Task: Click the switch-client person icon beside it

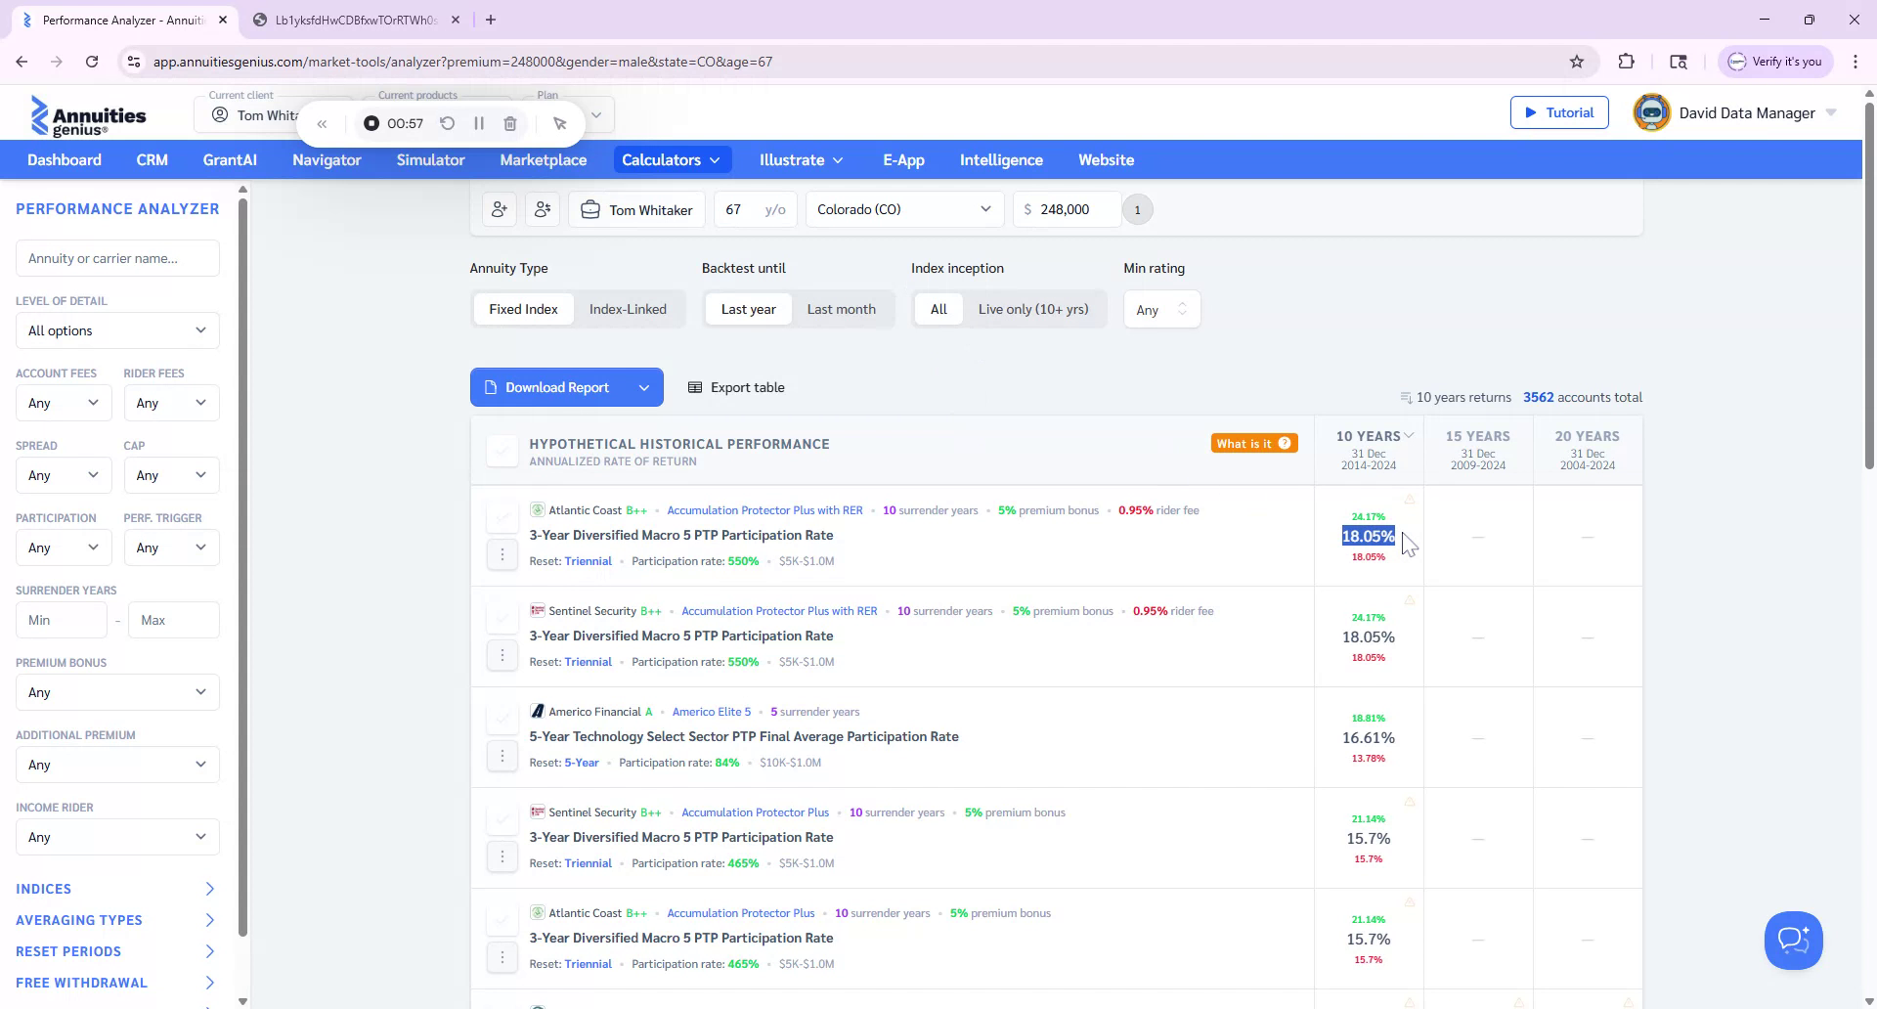Action: pos(543,208)
